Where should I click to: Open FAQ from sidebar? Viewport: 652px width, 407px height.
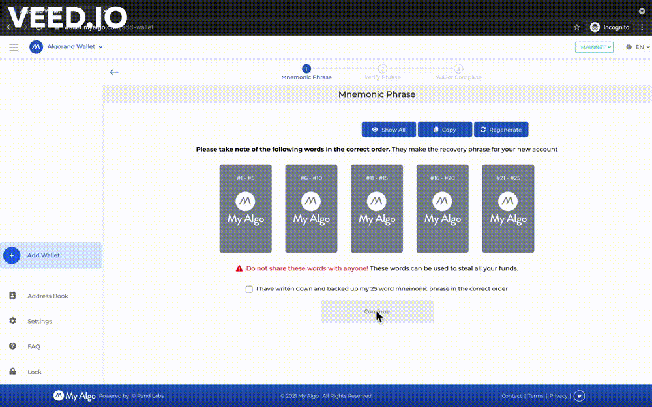(34, 347)
